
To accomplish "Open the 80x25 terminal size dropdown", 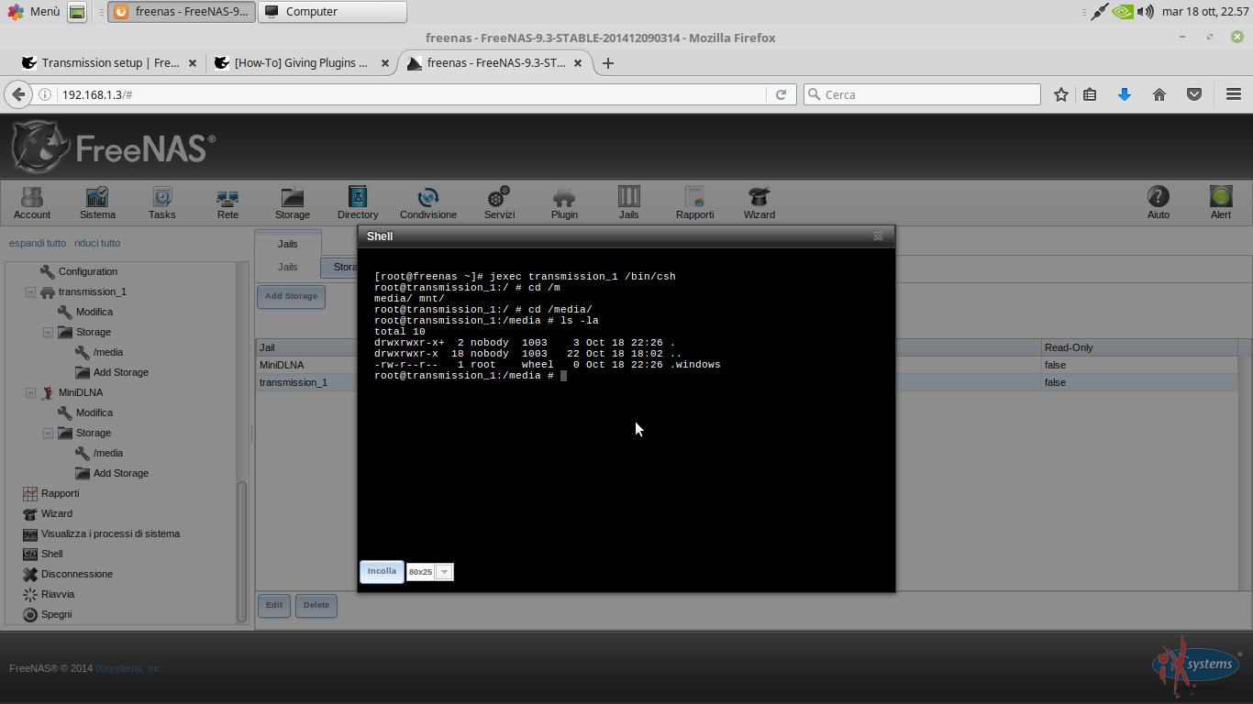I will click(x=444, y=572).
